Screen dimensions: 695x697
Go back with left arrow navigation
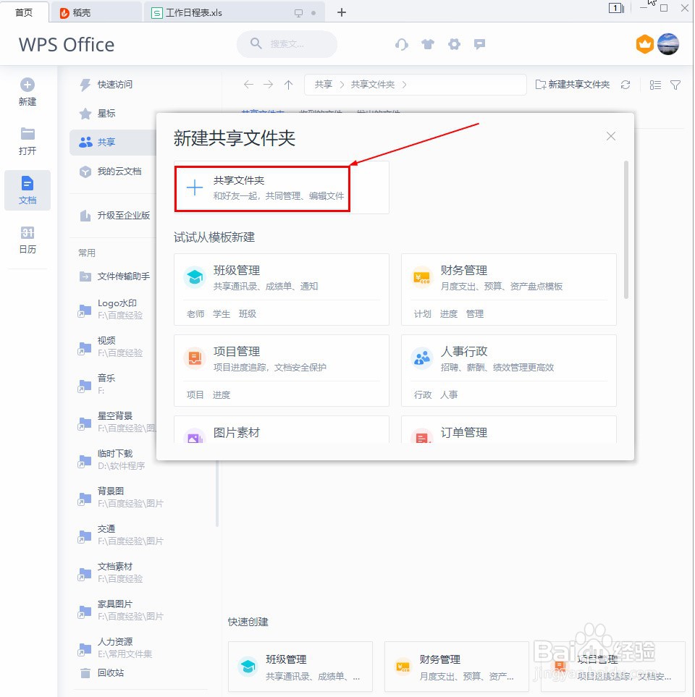coord(248,85)
